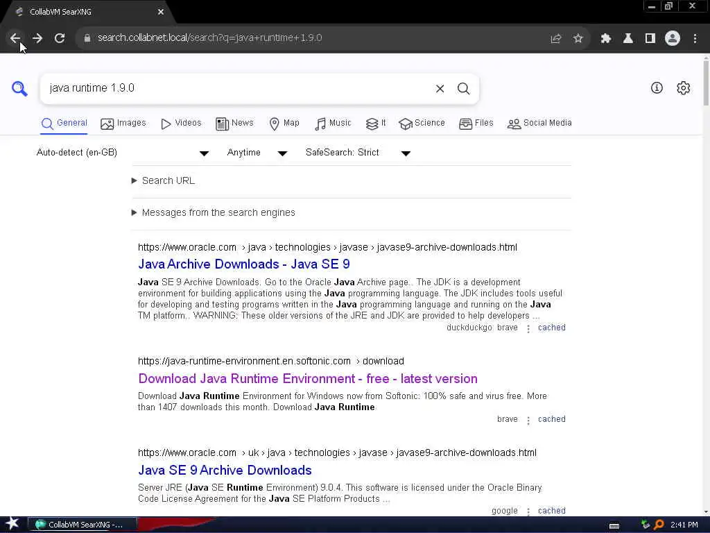Click the page vertical scrollbar thumb

[706, 82]
